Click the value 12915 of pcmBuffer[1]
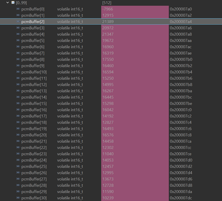Viewport: 222px width, 201px height. click(108, 16)
